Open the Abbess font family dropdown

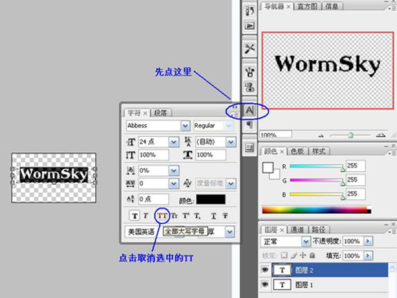click(185, 126)
